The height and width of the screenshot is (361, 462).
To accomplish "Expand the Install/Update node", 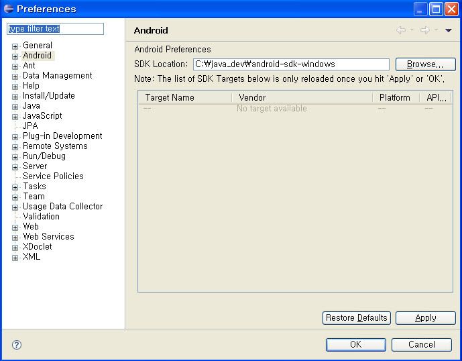I will 15,97.
